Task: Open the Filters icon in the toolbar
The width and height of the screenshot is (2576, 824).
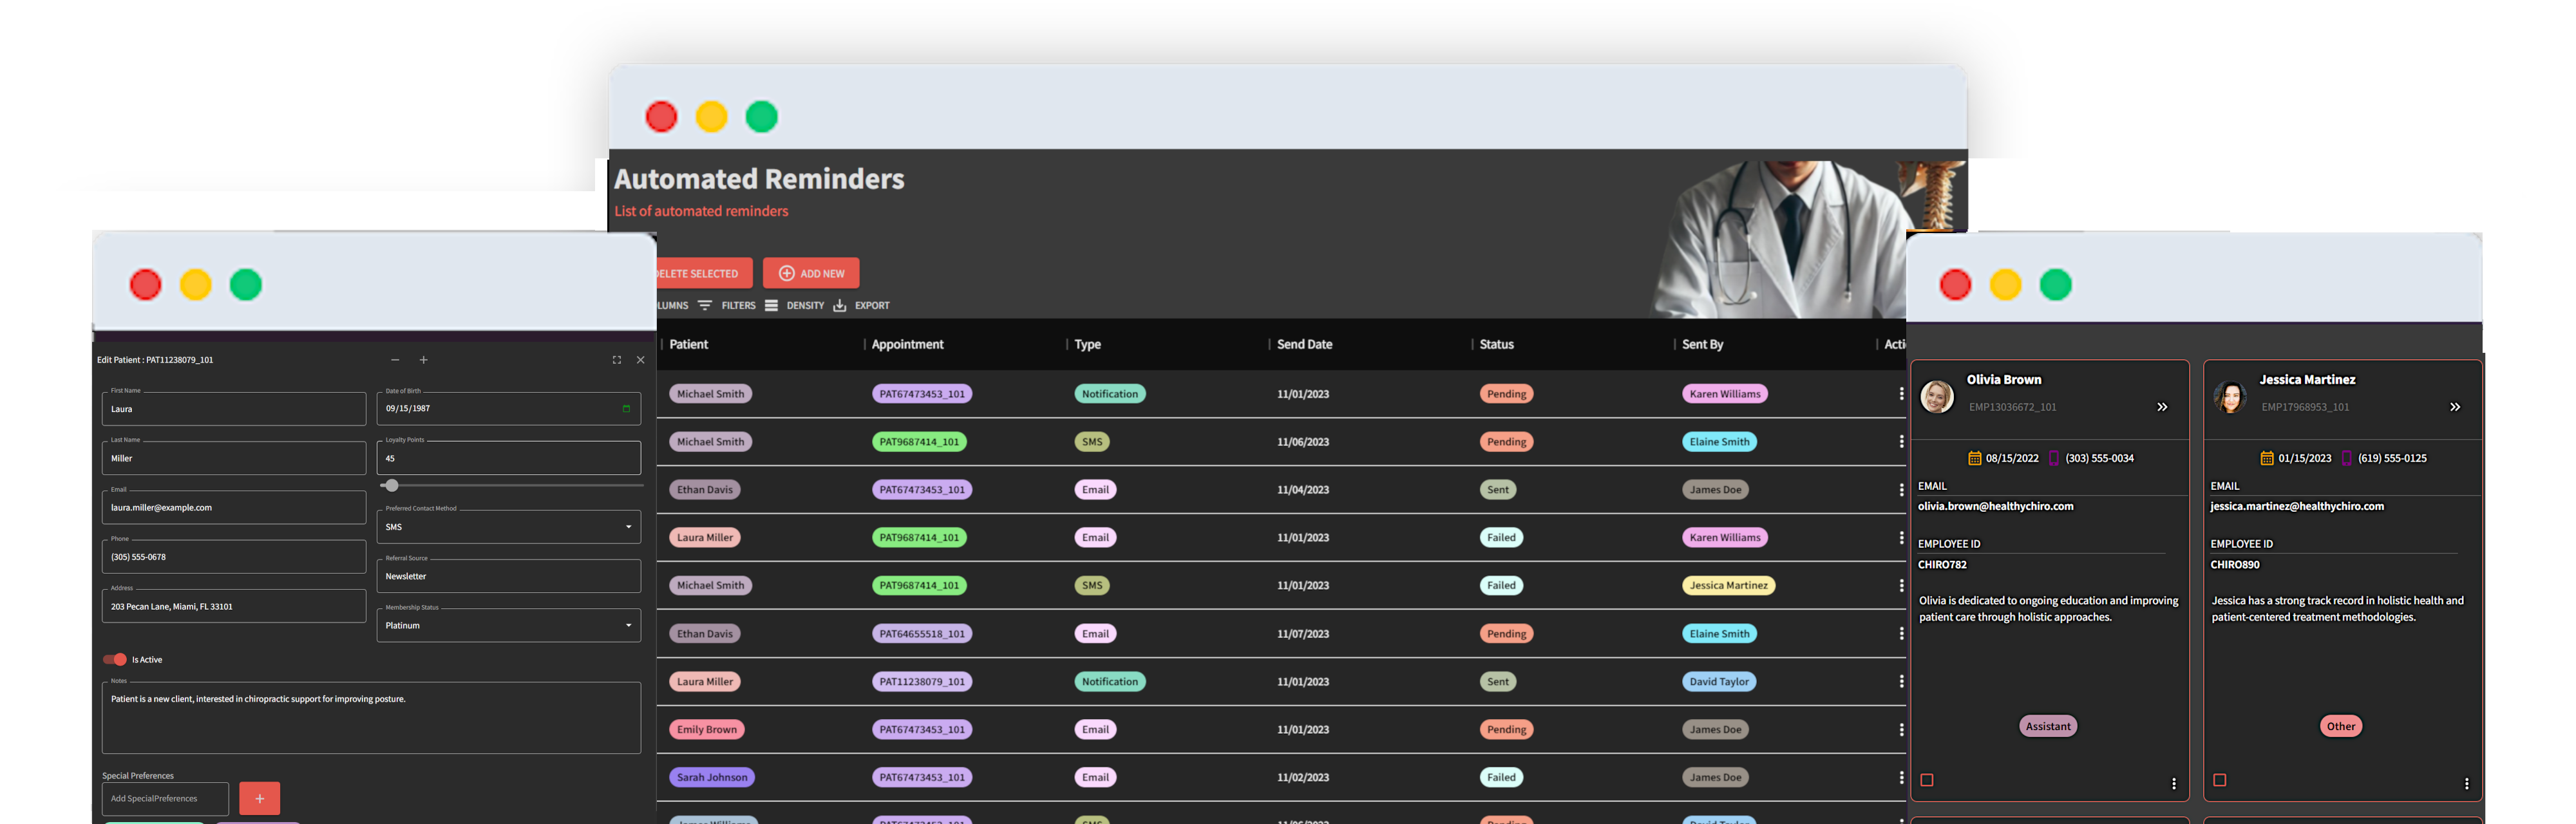Action: point(705,306)
